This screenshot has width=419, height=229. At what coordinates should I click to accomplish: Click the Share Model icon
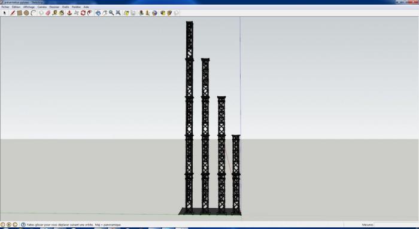pos(169,13)
